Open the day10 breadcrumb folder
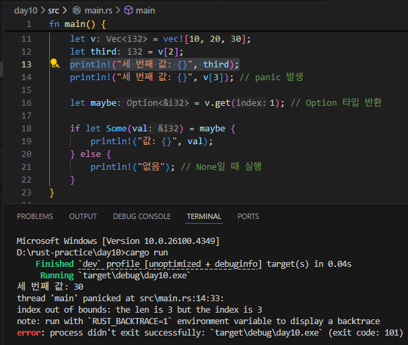This screenshot has width=408, height=345. (26, 10)
